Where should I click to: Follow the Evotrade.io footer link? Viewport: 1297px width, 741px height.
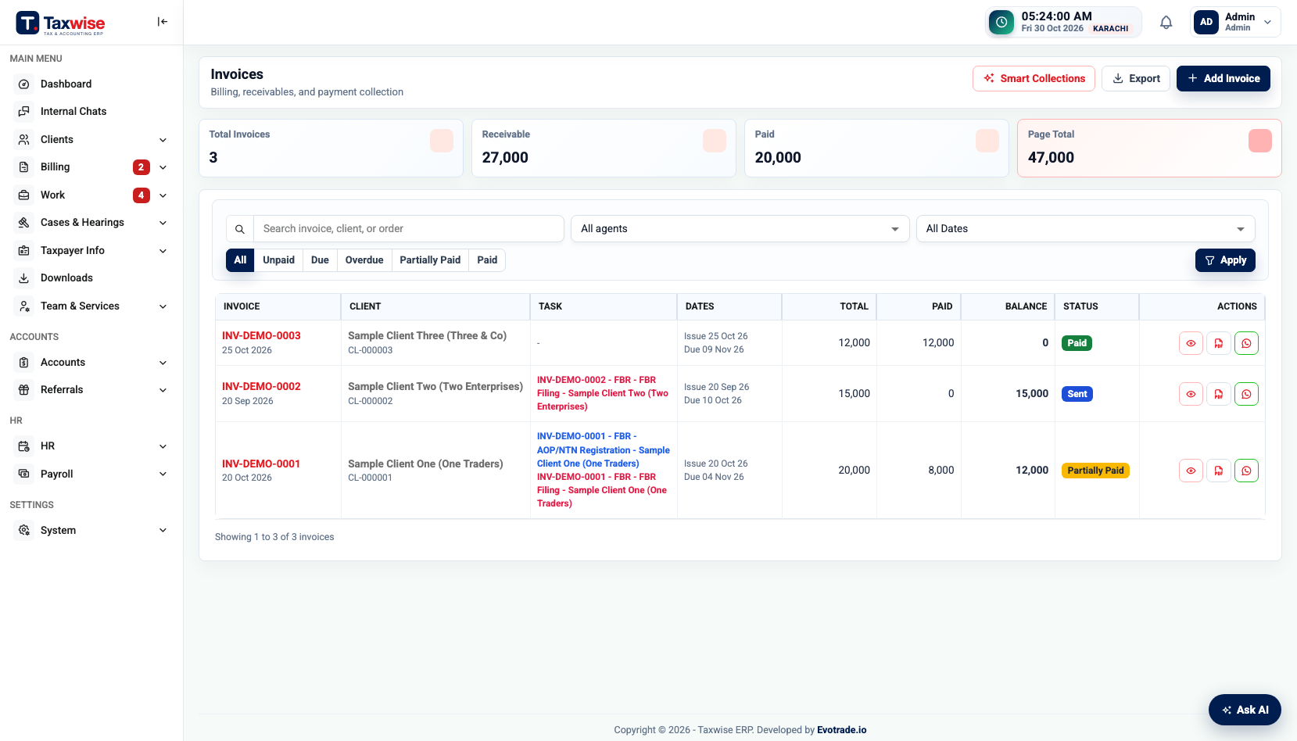842,730
